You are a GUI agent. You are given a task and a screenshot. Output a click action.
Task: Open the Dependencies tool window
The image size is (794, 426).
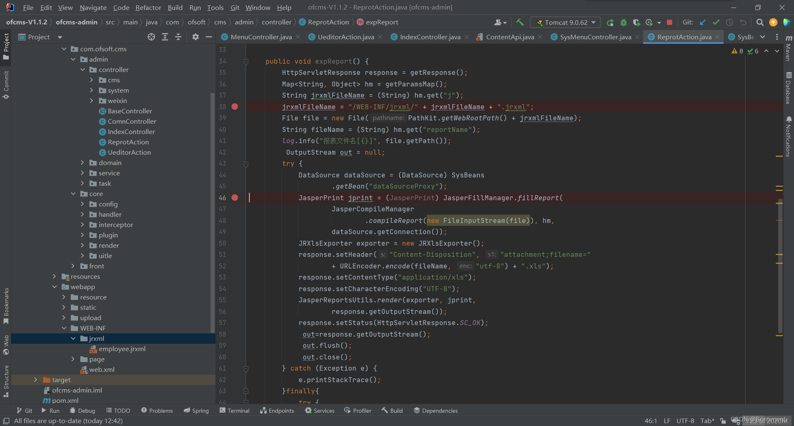tap(436, 410)
